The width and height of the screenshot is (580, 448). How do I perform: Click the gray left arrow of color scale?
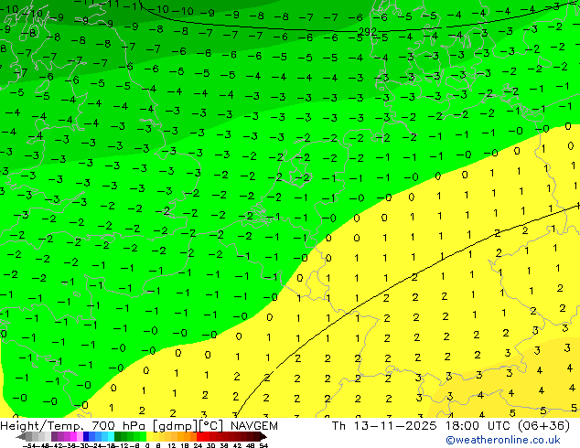coord(21,436)
